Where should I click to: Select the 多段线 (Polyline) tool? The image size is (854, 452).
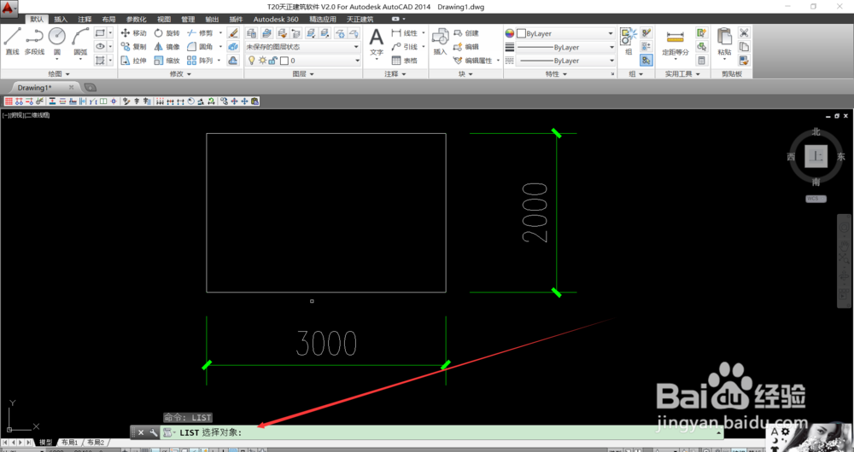[34, 41]
